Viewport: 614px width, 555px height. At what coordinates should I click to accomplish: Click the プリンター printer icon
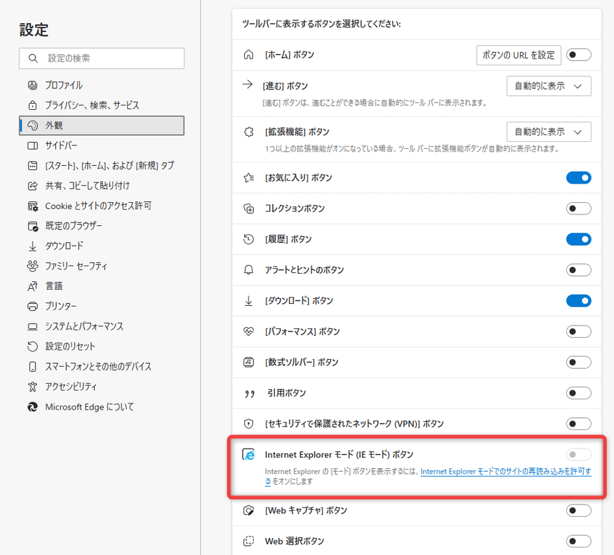tap(33, 306)
